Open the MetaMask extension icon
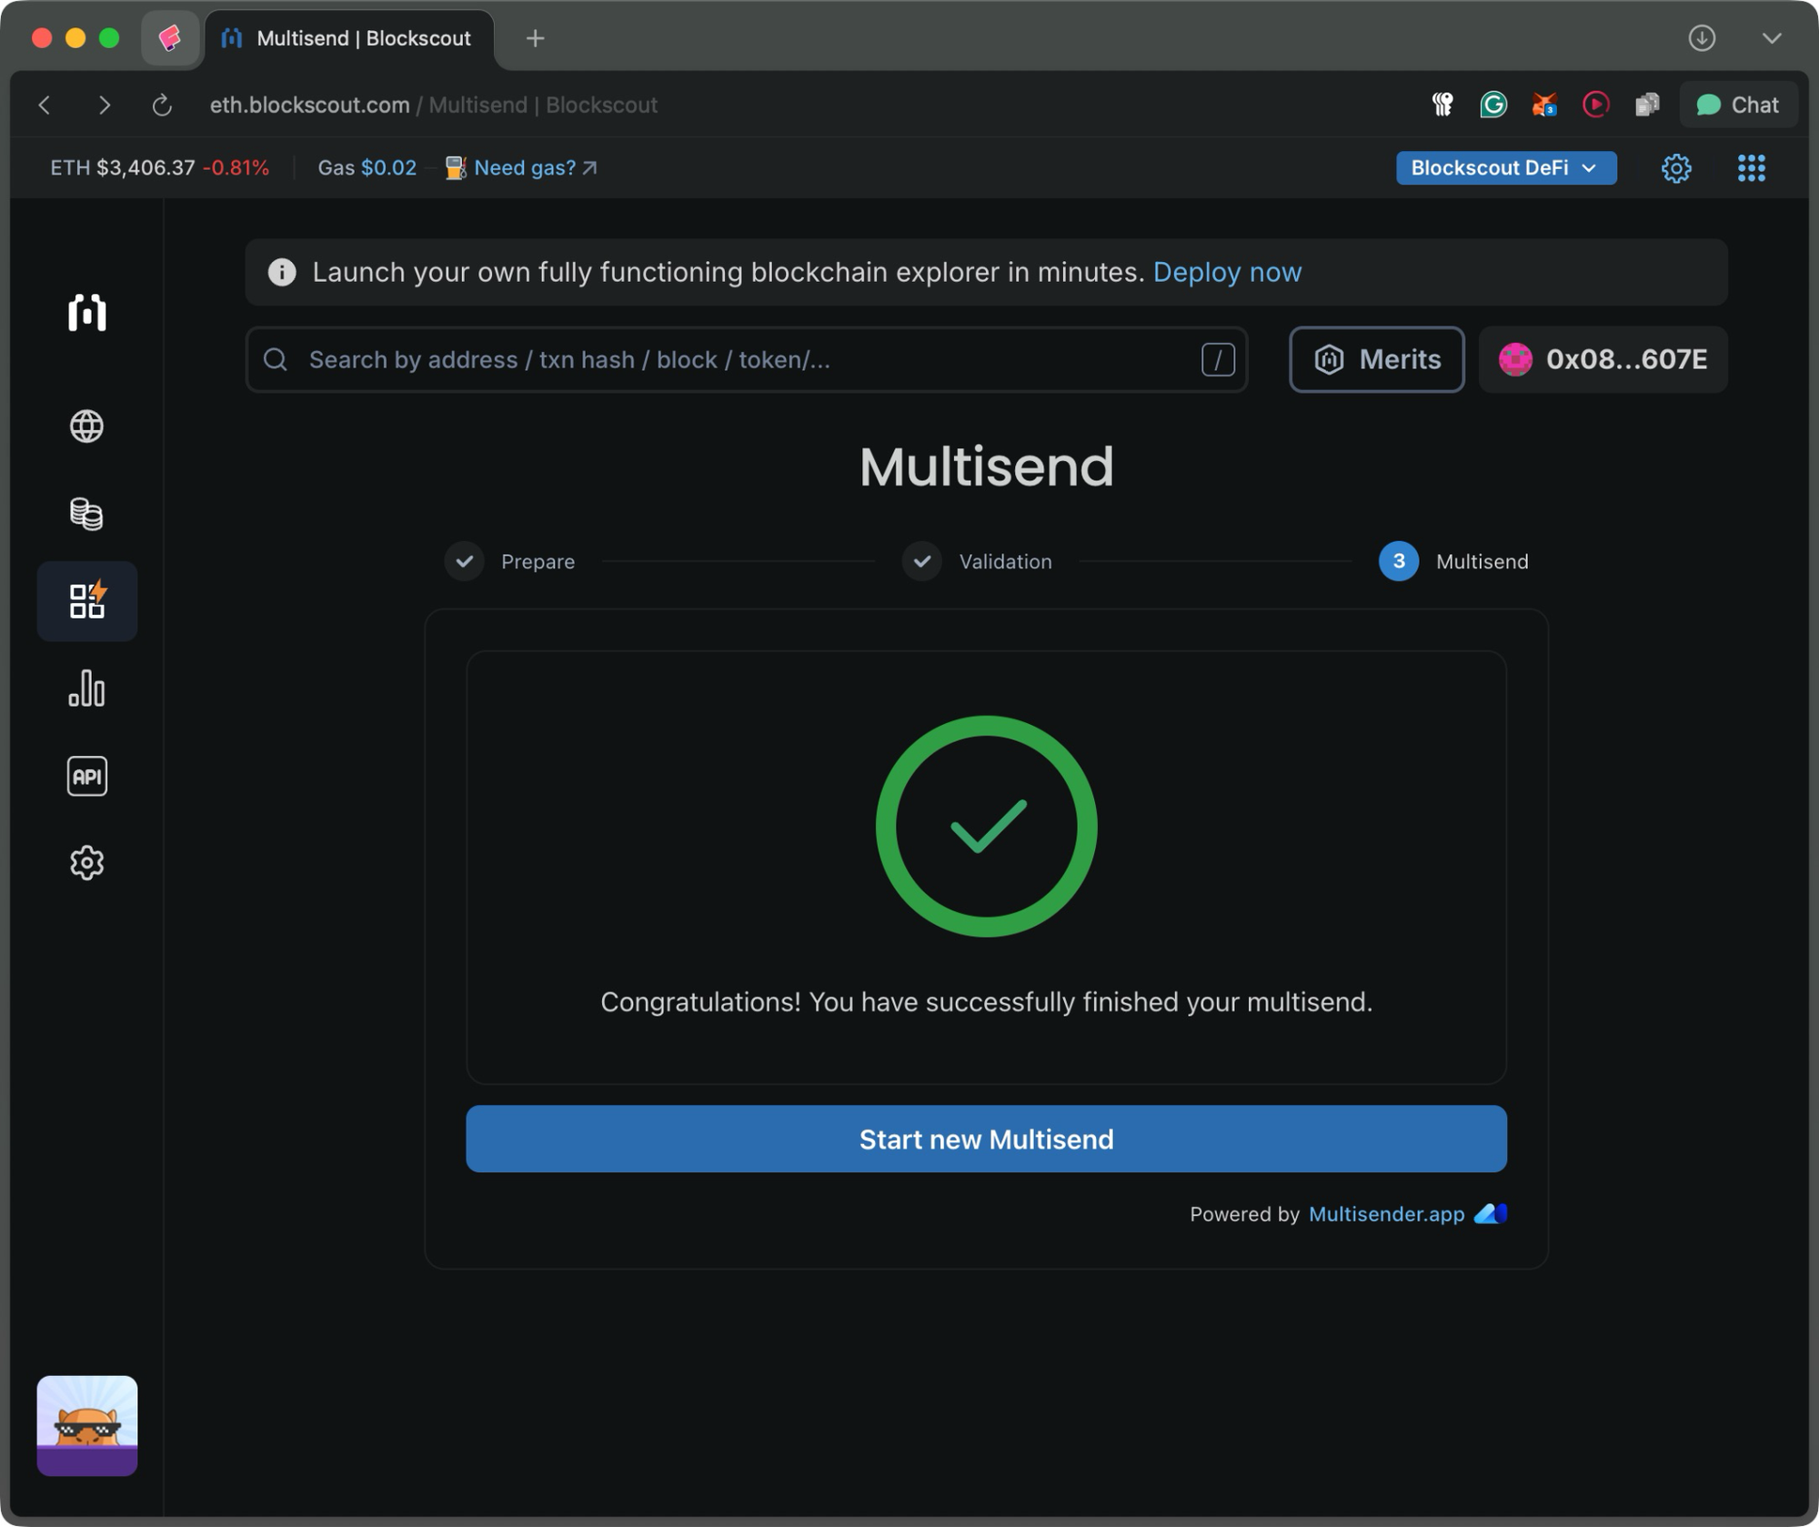Viewport: 1819px width, 1527px height. tap(1544, 105)
